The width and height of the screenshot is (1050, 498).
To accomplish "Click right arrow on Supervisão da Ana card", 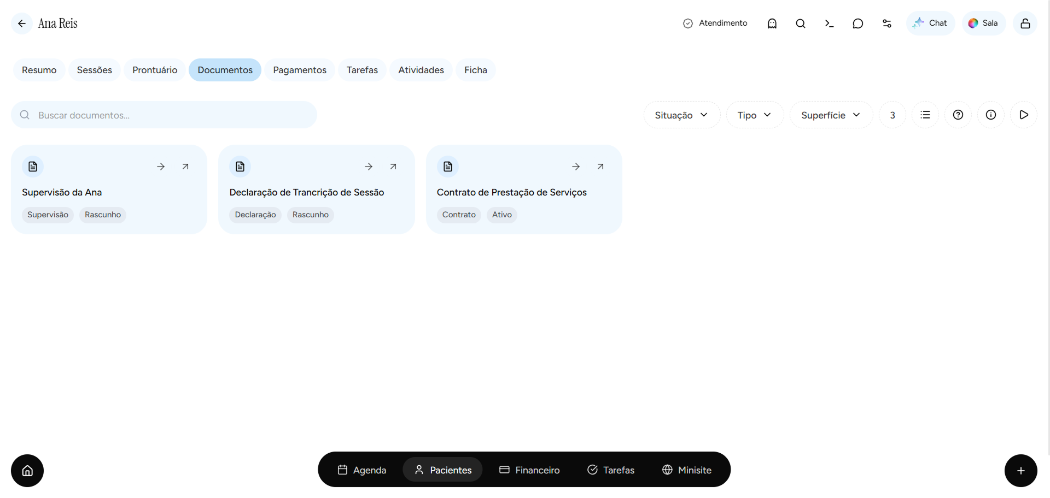I will (x=161, y=167).
